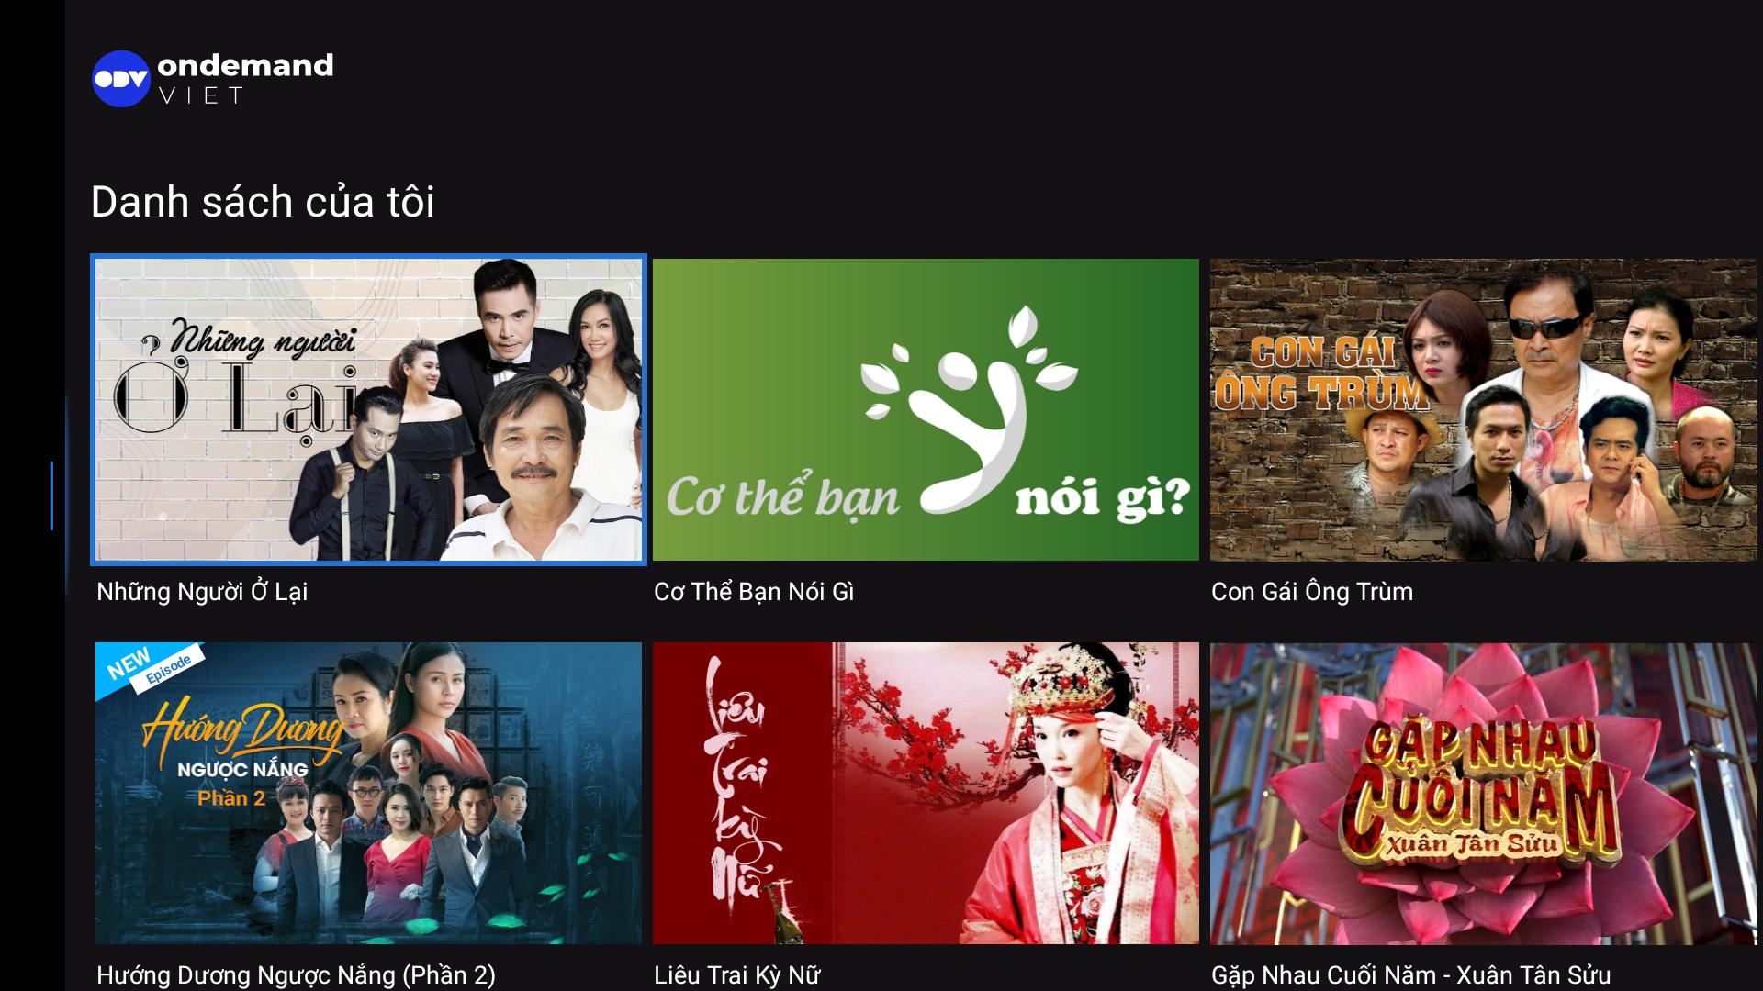Click the Những Người Ở Lại title caption
1763x991 pixels.
(x=202, y=592)
